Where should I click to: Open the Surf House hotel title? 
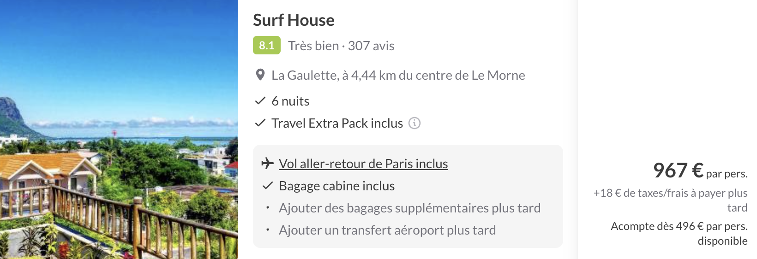294,20
